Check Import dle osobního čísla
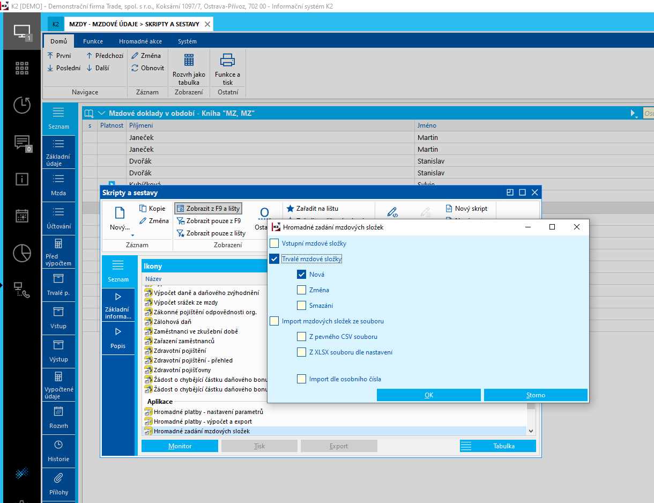 pyautogui.click(x=301, y=379)
